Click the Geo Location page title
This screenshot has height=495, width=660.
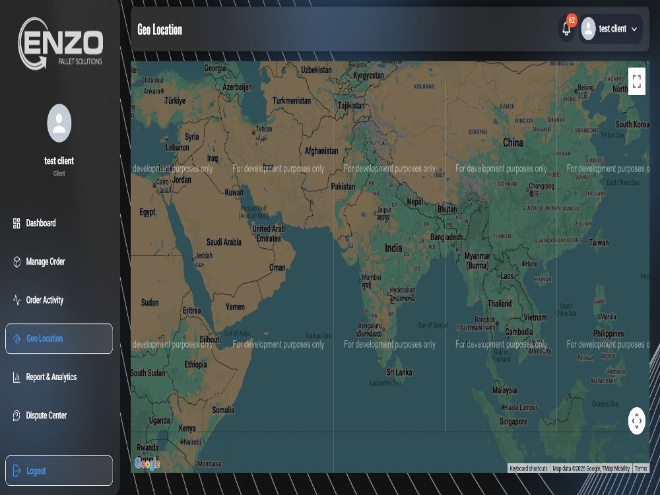[160, 30]
